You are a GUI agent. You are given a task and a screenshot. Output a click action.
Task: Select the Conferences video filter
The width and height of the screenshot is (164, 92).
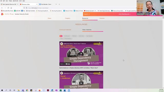click(67, 36)
